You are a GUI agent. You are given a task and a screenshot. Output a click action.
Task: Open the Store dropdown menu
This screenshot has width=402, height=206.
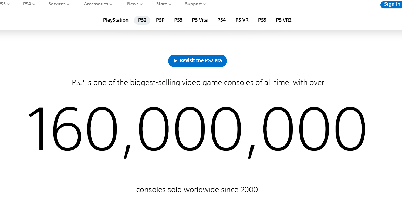164,4
